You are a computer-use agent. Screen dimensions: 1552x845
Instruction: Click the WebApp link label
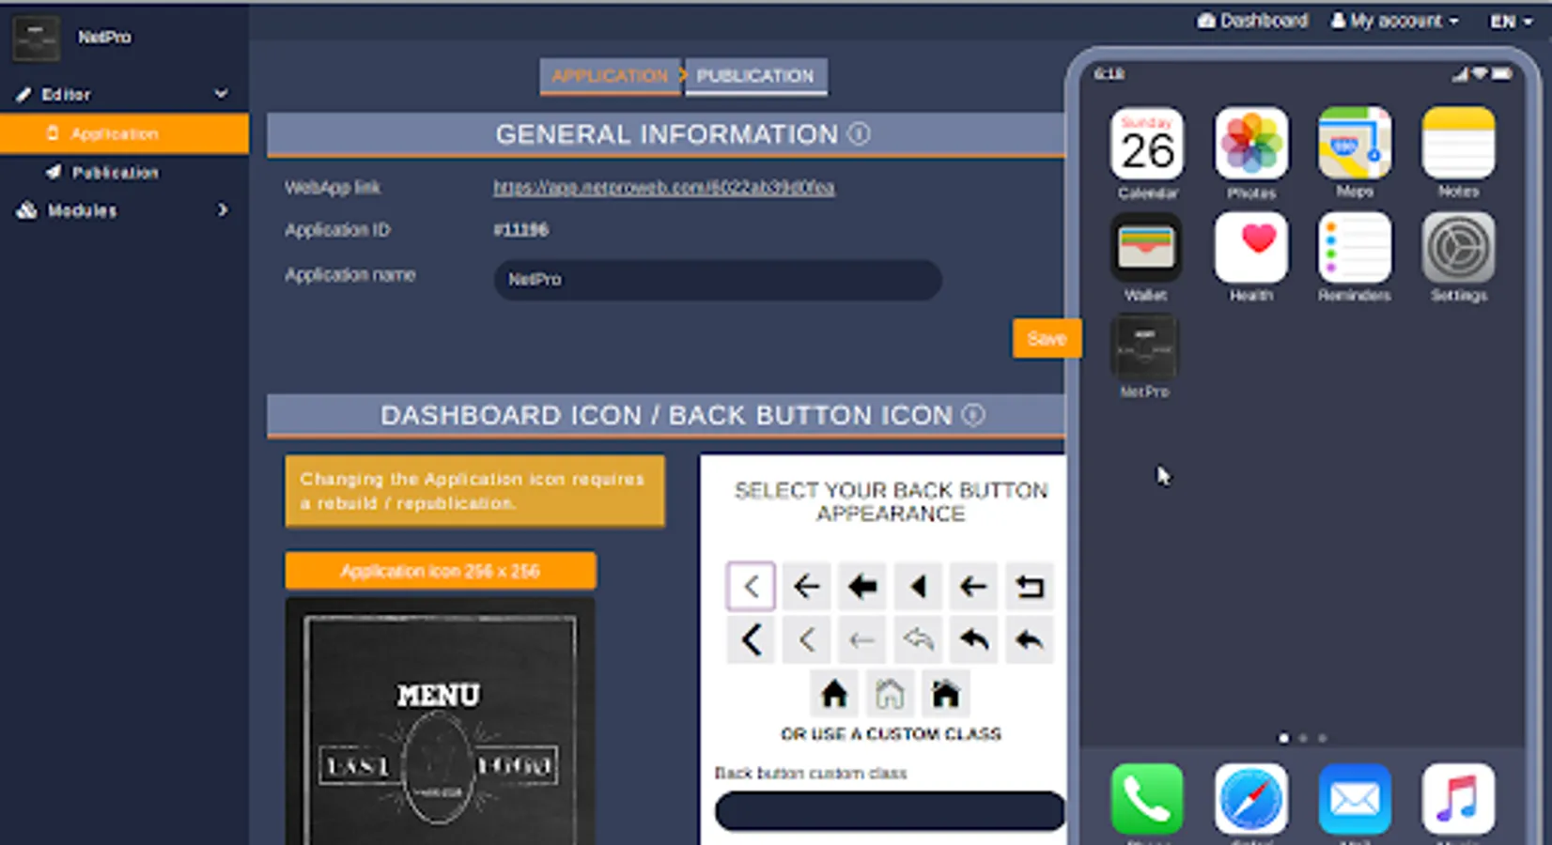pyautogui.click(x=333, y=188)
